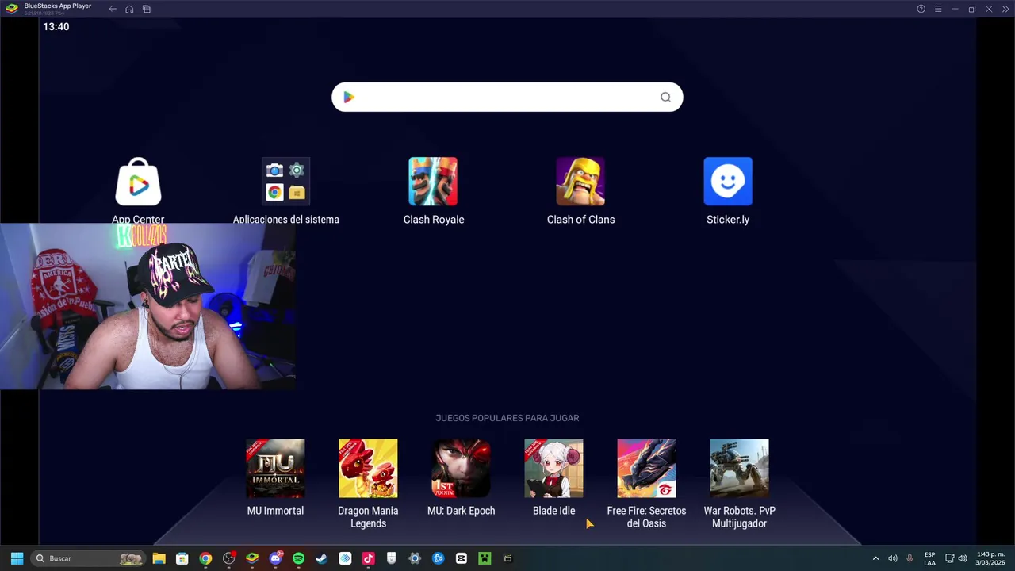This screenshot has height=571, width=1015.
Task: Open the Sticker.ly app
Action: (x=728, y=182)
